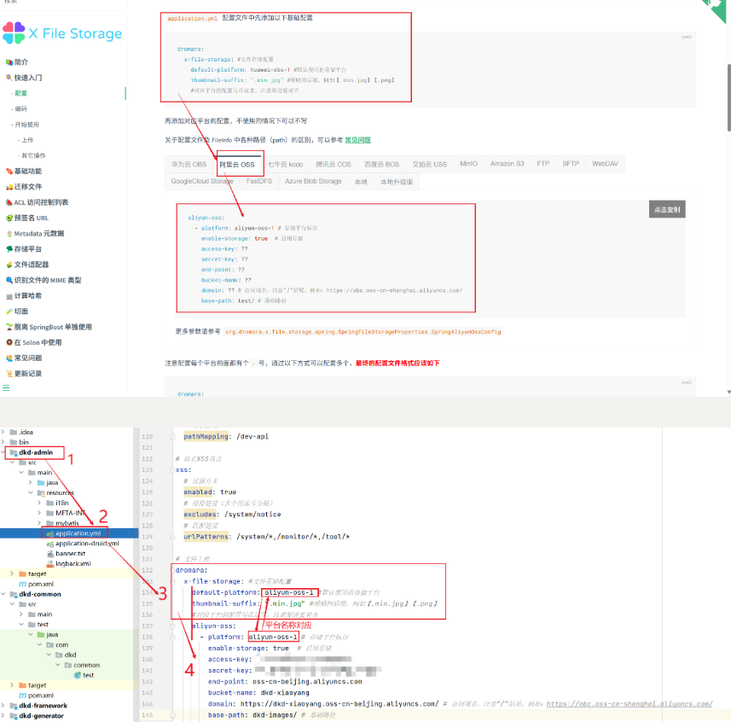Expand the bin folder arrow
Viewport: 731px width, 722px height.
click(3, 442)
